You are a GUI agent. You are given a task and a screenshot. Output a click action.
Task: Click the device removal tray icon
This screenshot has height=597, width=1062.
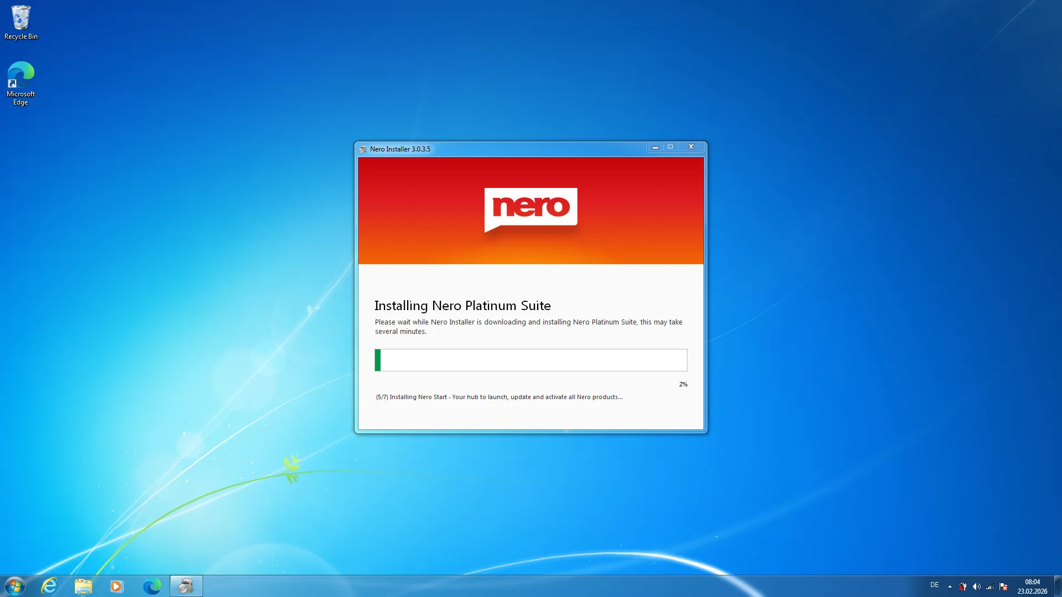963,586
